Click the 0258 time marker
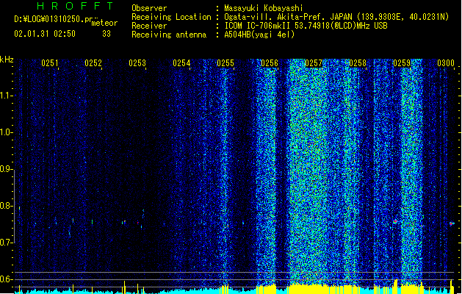Screen dimensions: 462x294 [358, 62]
